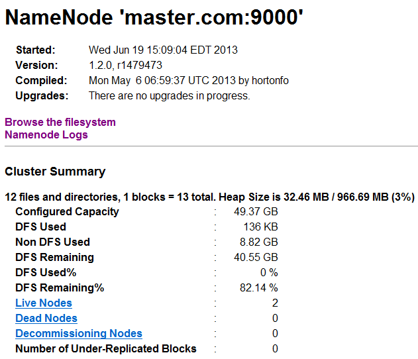Select the Decommissioning Nodes count 0
418x359 pixels.
(275, 333)
